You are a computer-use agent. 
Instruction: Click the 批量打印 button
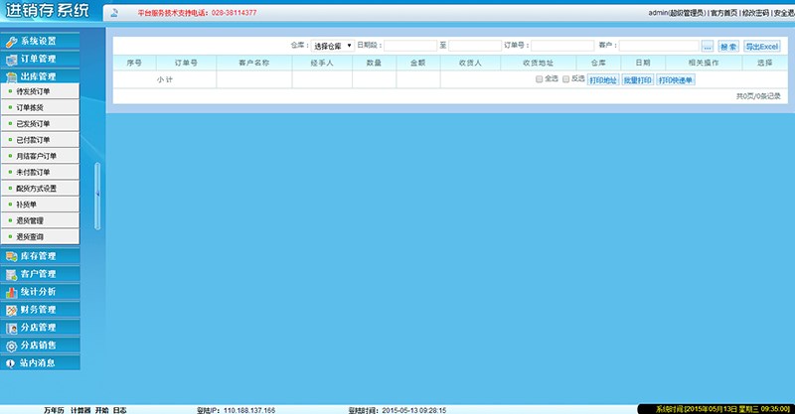pyautogui.click(x=637, y=80)
